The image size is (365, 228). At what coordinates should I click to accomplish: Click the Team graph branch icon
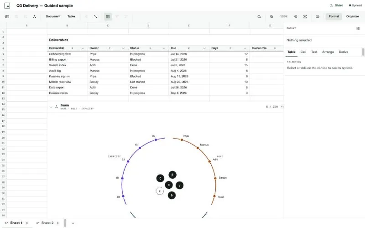pyautogui.click(x=57, y=107)
